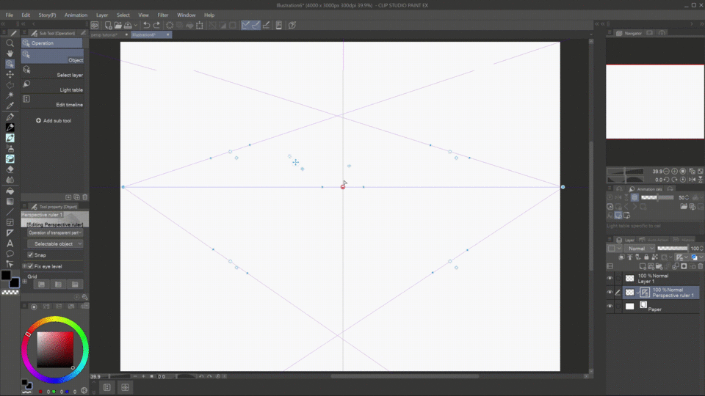This screenshot has height=396, width=705.
Task: Select the Eraser tool in toolbox
Action: (10, 169)
